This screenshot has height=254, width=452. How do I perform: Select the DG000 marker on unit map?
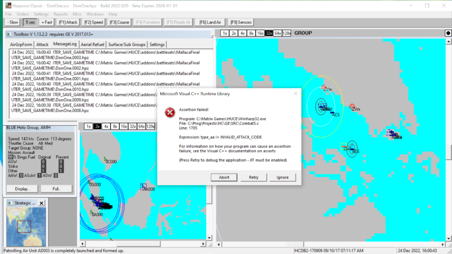click(x=89, y=182)
